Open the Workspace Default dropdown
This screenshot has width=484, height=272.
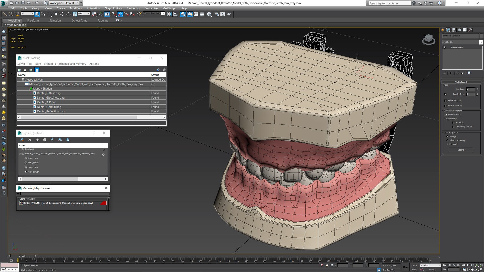click(x=77, y=3)
